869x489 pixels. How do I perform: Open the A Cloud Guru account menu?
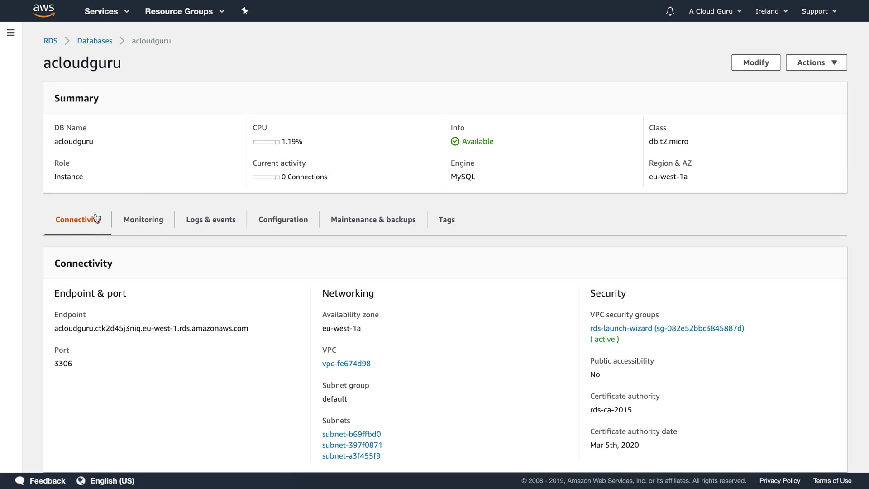click(715, 11)
